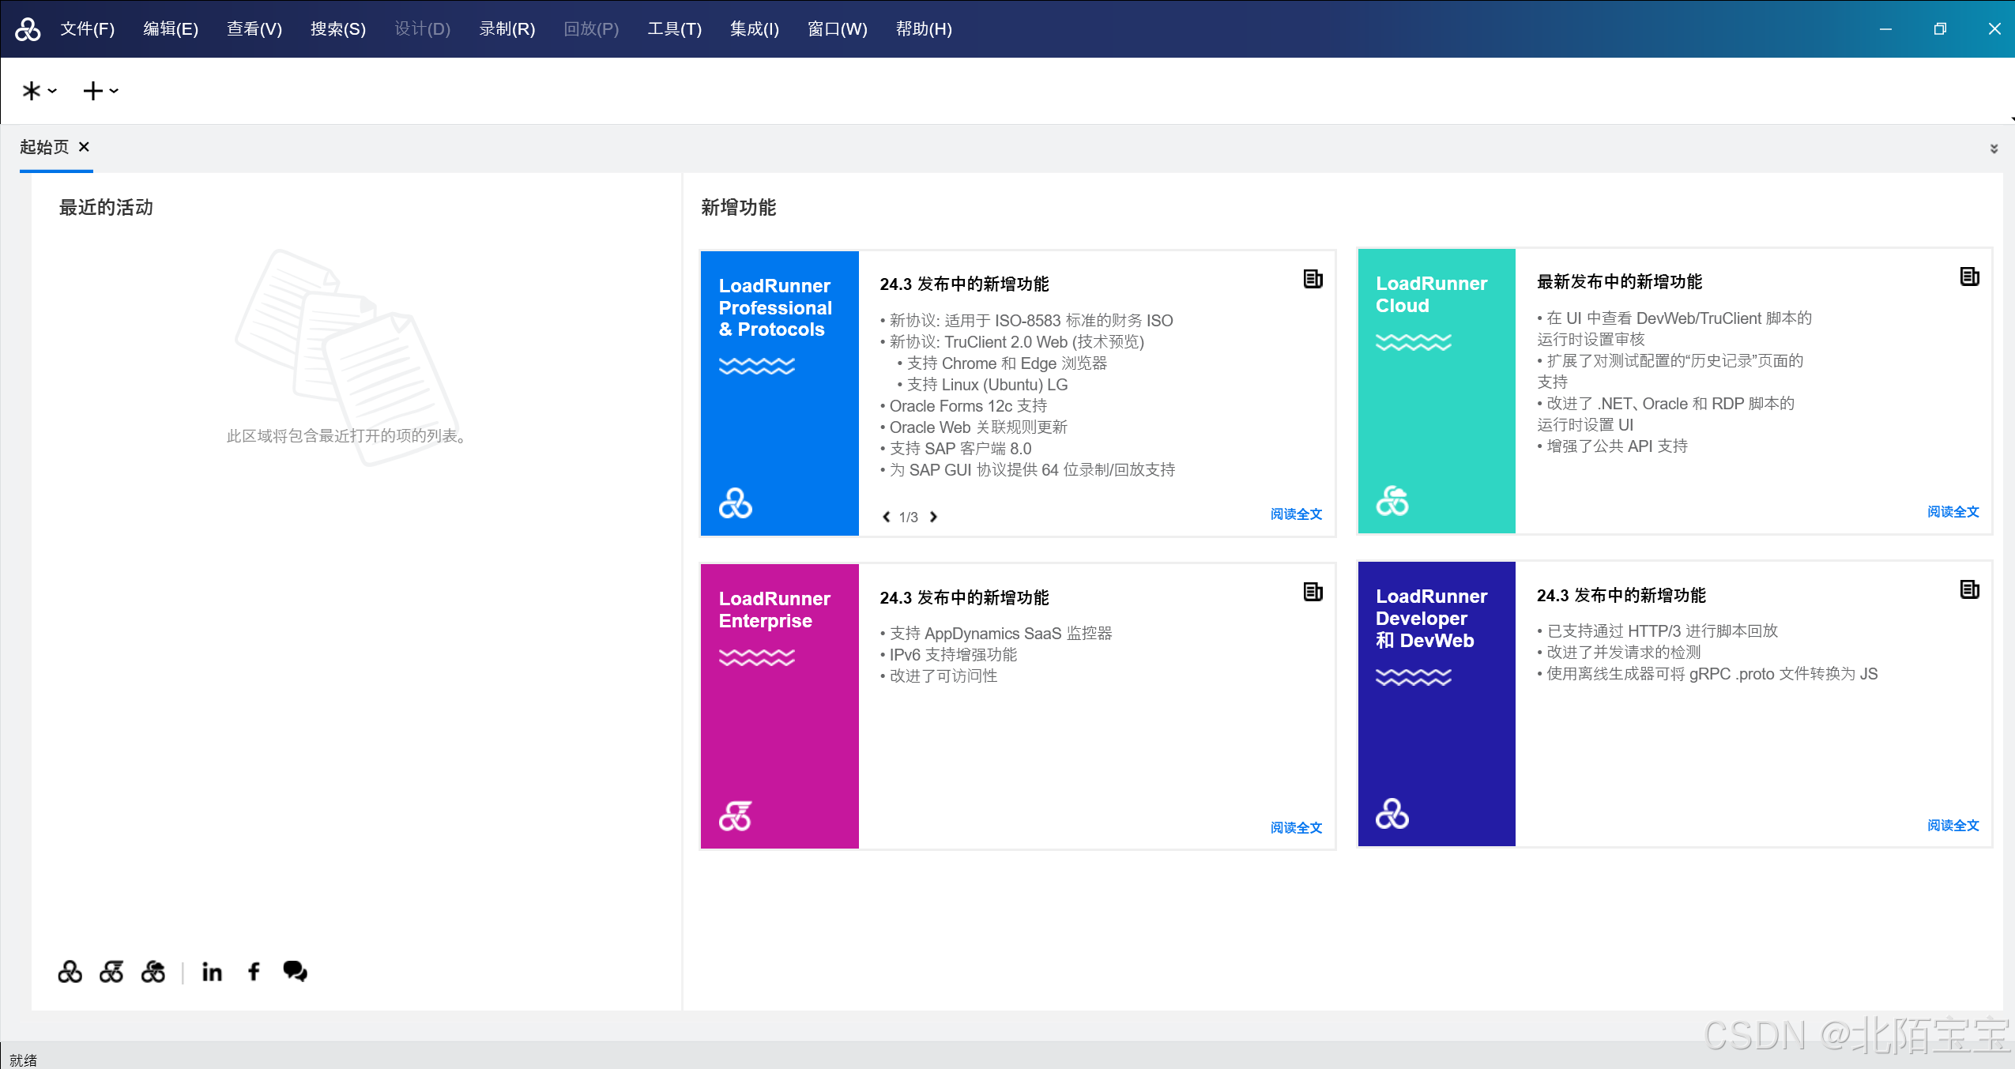This screenshot has width=2015, height=1069.
Task: Click the LoadRunner Professional logo icon at bottom
Action: [70, 971]
